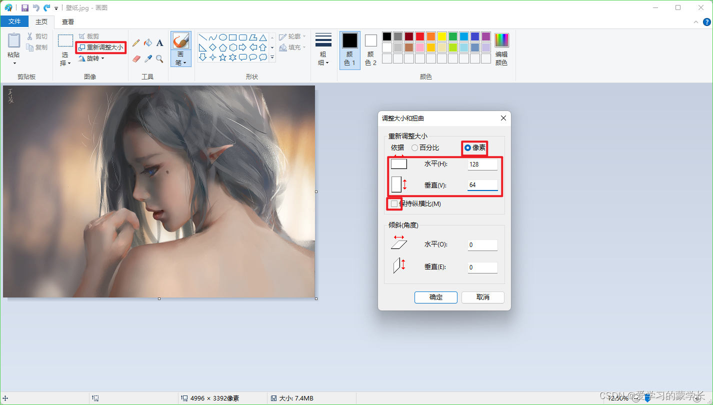Open Customize Quick Access Toolbar dropdown
Screen dimensions: 713x405
click(56, 8)
